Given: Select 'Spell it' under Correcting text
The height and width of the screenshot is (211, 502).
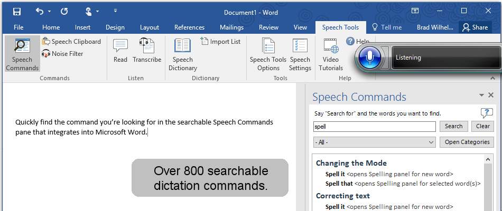Looking at the screenshot, I should tap(389, 207).
